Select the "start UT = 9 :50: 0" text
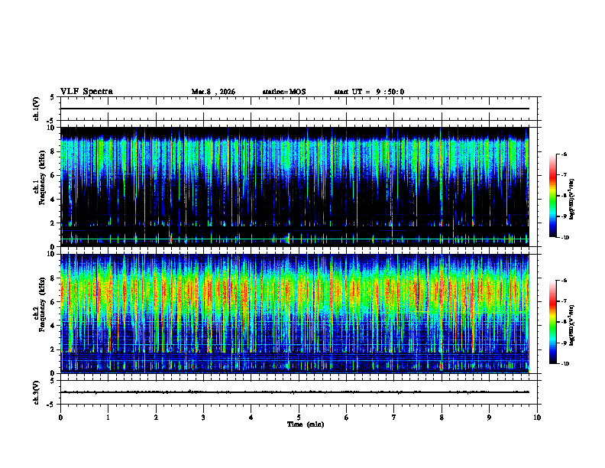The width and height of the screenshot is (605, 468). [x=369, y=92]
